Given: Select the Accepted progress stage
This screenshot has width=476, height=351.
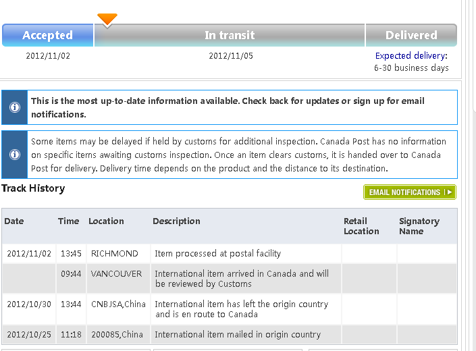Looking at the screenshot, I should click(47, 35).
